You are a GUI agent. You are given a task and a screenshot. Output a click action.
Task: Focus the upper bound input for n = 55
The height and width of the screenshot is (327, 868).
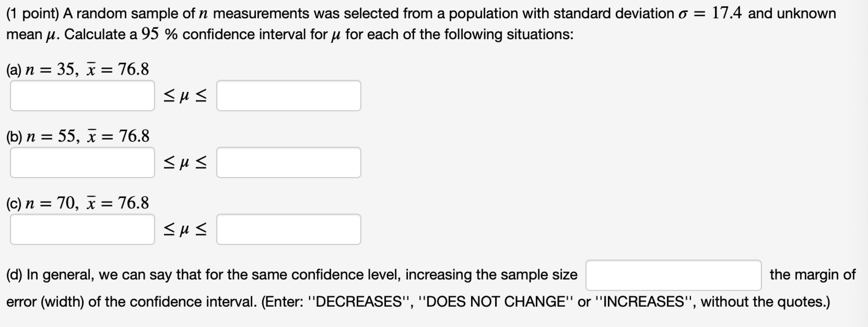coord(289,162)
